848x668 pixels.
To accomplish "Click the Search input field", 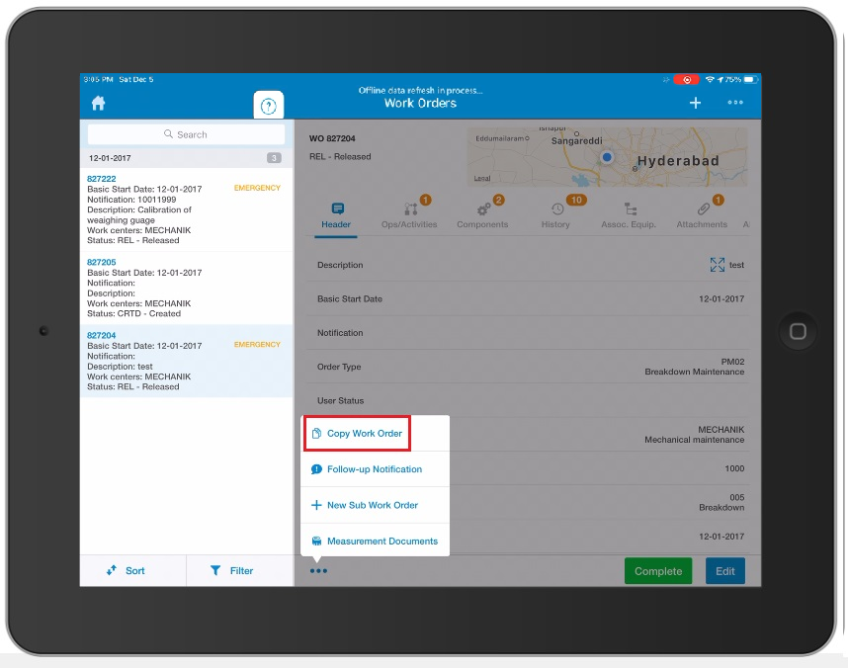I will point(186,133).
